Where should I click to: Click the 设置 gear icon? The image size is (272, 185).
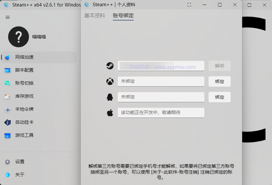(x=7, y=162)
